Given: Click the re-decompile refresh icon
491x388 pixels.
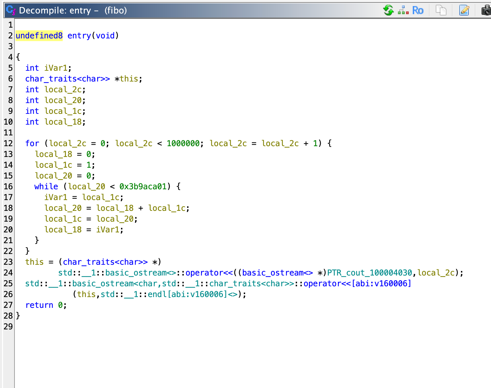Looking at the screenshot, I should coord(388,10).
